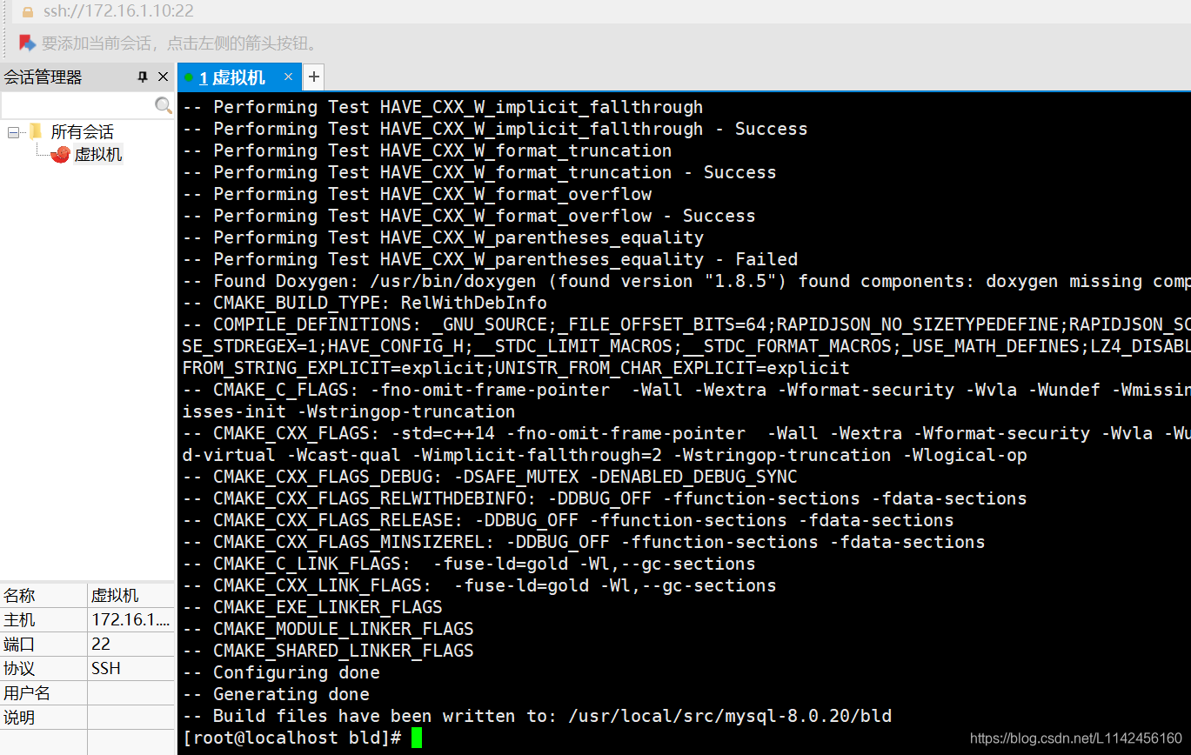This screenshot has height=755, width=1191.
Task: Click the 虚拟机 name value in properties
Action: coord(115,596)
